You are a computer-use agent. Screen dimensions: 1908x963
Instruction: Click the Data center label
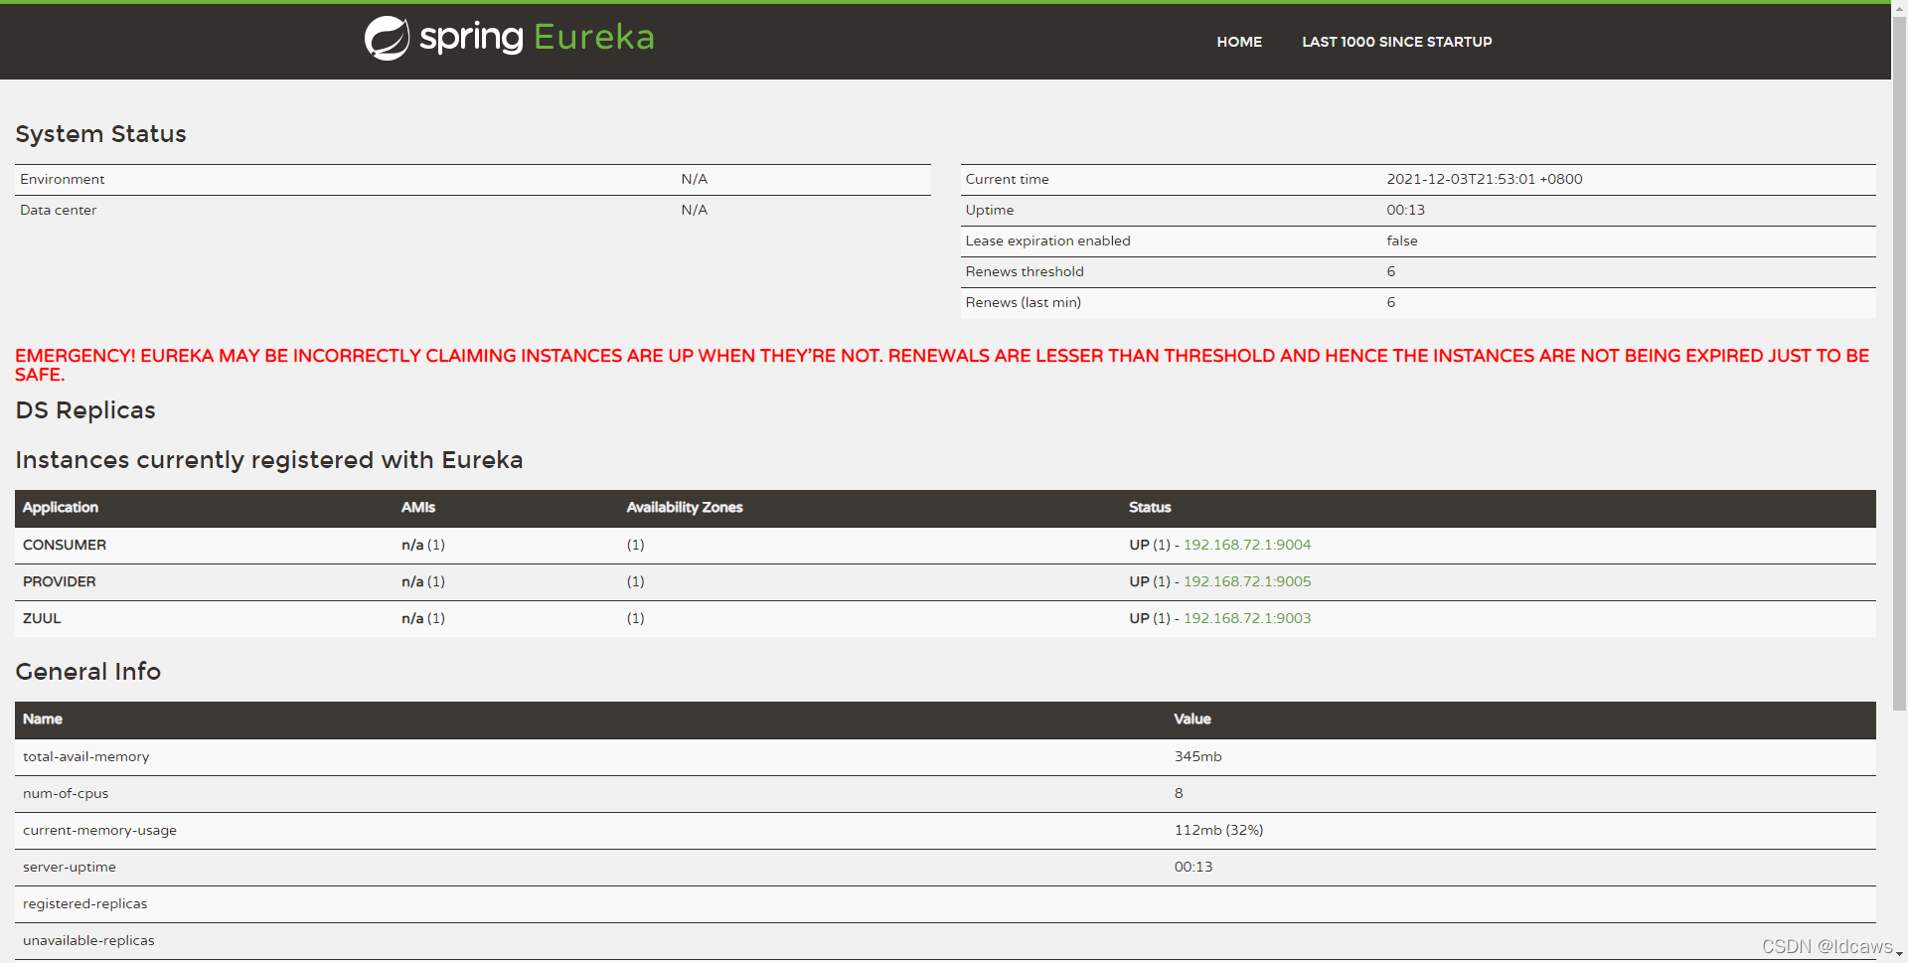[x=58, y=210]
